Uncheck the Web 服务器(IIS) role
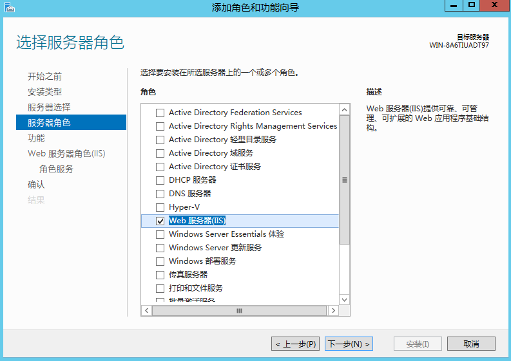The width and height of the screenshot is (511, 361). pyautogui.click(x=160, y=221)
